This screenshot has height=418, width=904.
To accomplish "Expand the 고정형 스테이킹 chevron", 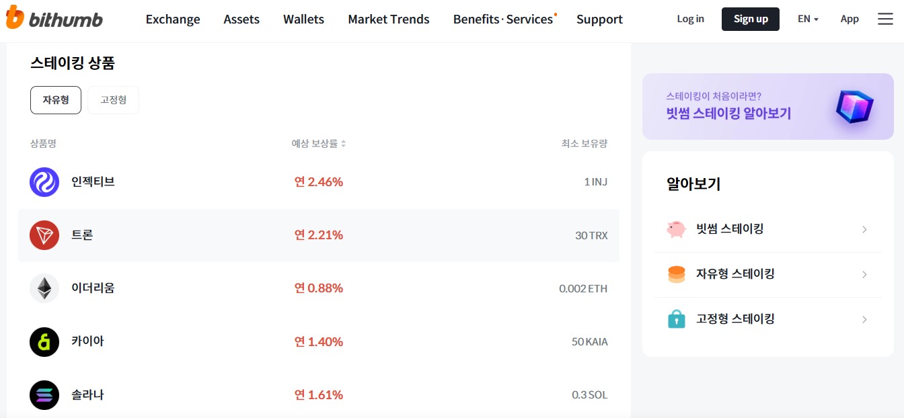I will pyautogui.click(x=864, y=320).
